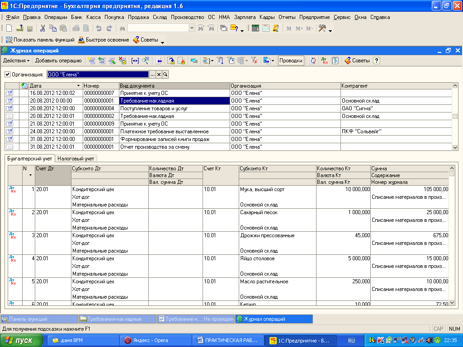Click the hammer and wrench settings icon
The height and width of the screenshot is (347, 463).
point(322,28)
